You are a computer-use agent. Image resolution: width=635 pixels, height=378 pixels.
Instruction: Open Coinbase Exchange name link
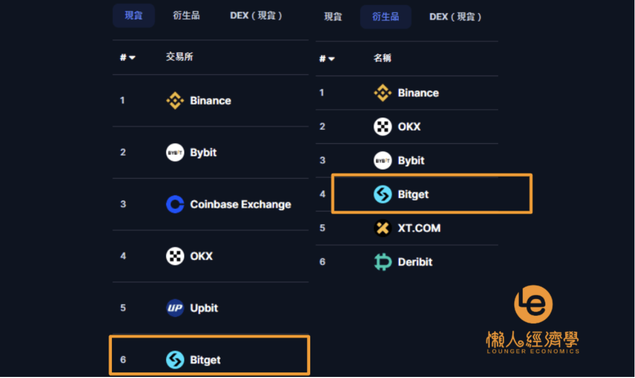(x=240, y=204)
